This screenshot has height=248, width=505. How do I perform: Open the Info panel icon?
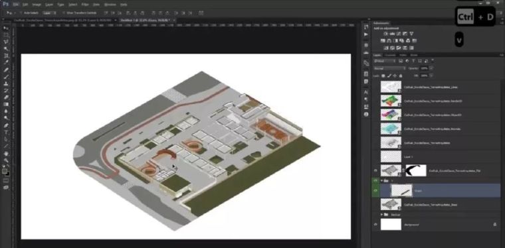point(366,114)
